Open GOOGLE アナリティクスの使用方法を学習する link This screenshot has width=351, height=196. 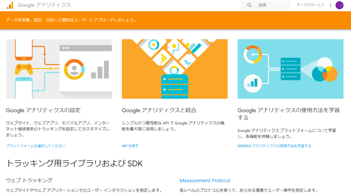pos(274,146)
